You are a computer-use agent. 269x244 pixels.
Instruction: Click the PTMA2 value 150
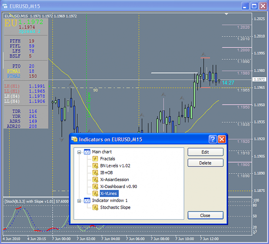[x=33, y=76]
